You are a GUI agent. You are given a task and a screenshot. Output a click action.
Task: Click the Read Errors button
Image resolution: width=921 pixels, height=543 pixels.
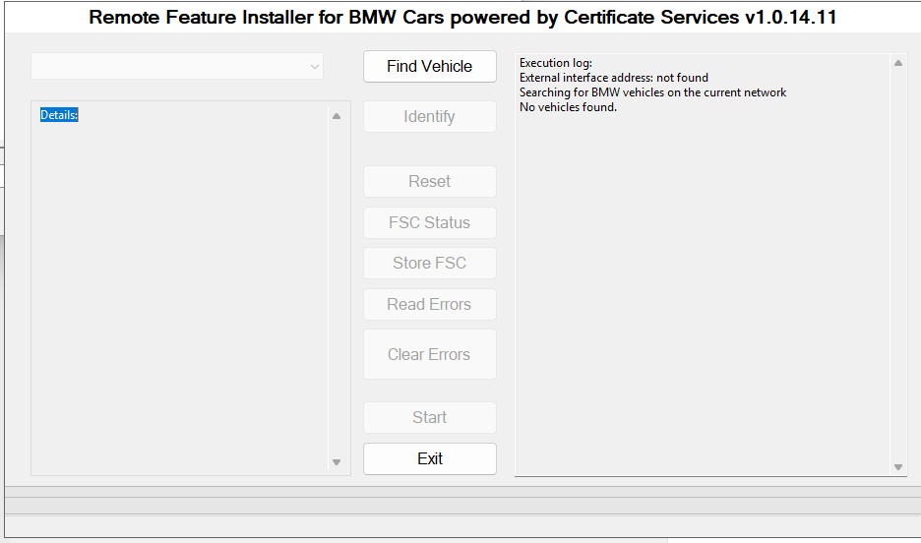(429, 304)
